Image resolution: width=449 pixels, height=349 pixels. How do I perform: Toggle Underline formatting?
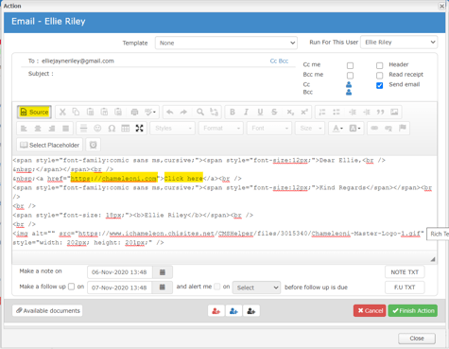click(x=260, y=112)
